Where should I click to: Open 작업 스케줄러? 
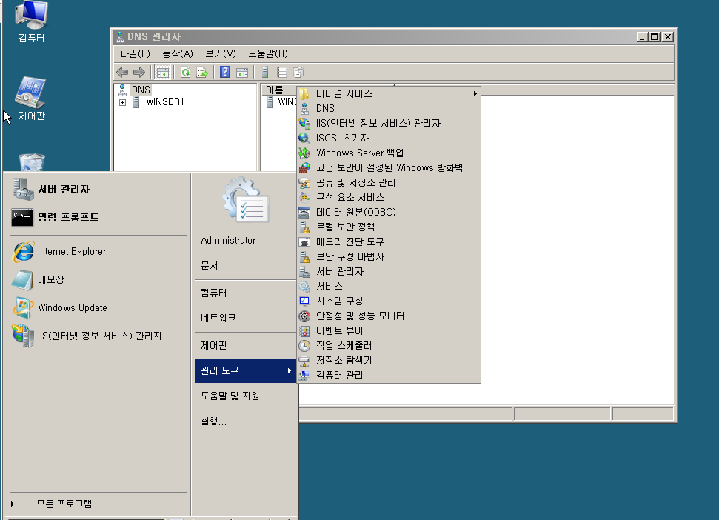[389, 345]
